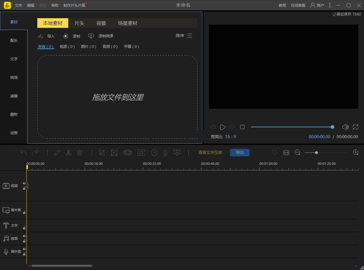
Task: Click the delete (trash) tool icon
Action: click(x=80, y=152)
